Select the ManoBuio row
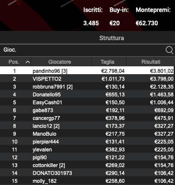175x185 pixels. point(87,134)
